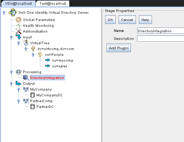Select the ou=mycomp arrow icon
Image resolution: width=184 pixels, height=142 pixels.
coord(48,60)
